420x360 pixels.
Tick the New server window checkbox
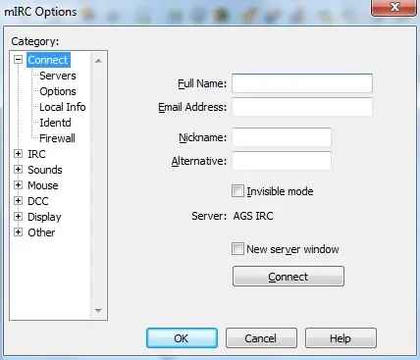click(237, 249)
